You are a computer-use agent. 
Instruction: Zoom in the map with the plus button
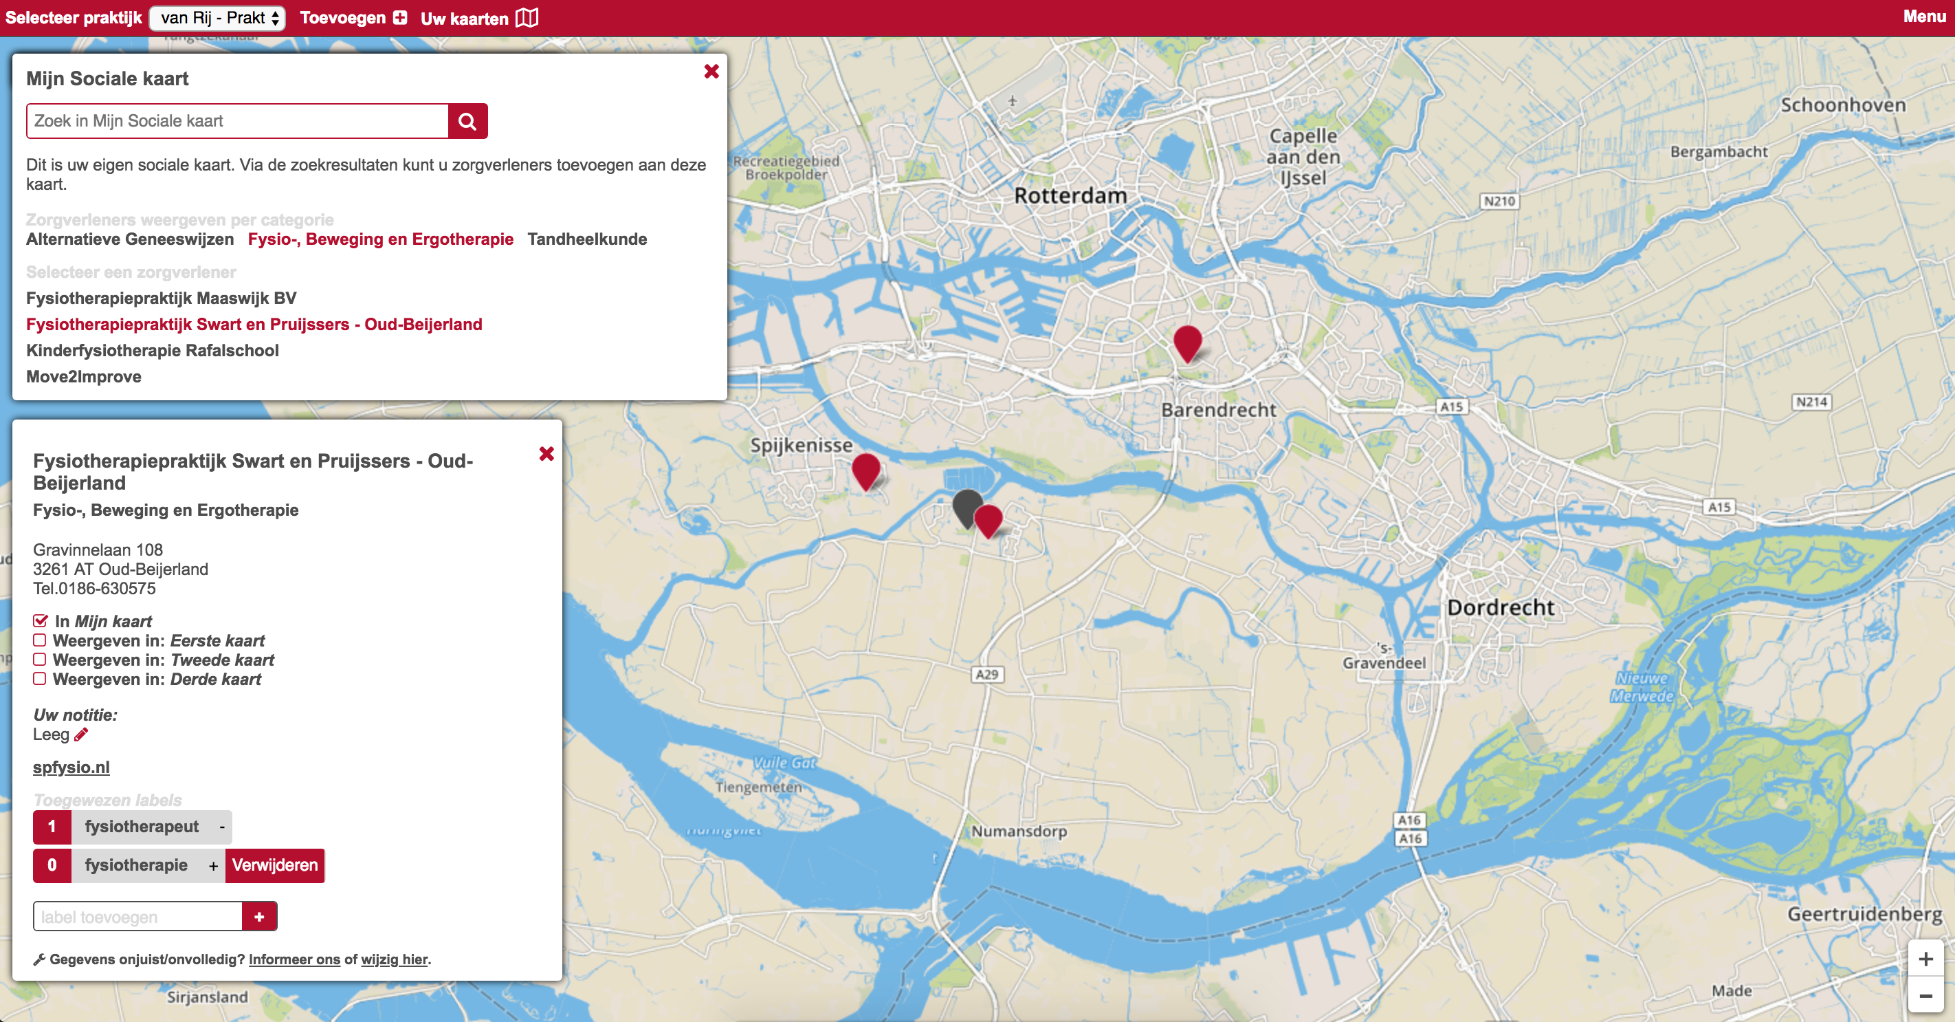pos(1925,959)
